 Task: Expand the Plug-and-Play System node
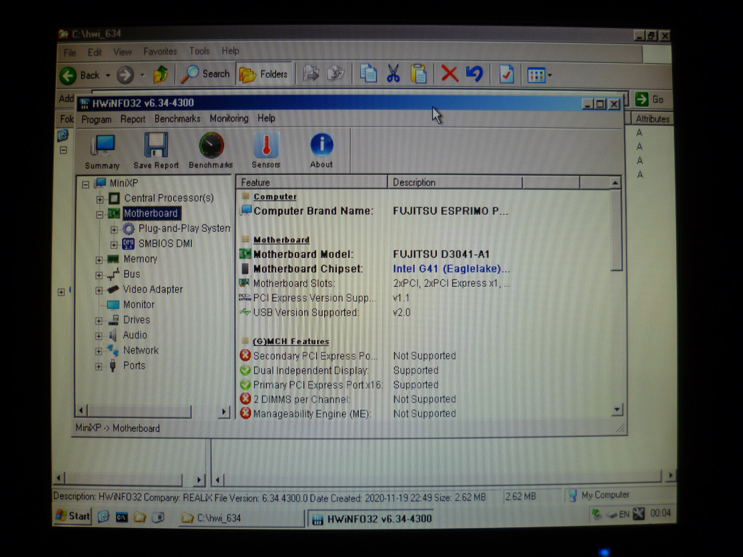114,230
